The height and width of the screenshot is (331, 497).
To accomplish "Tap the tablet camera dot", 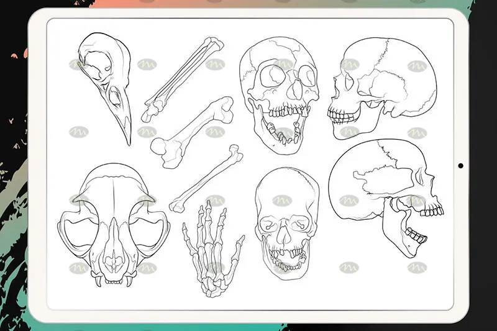I will pos(460,166).
